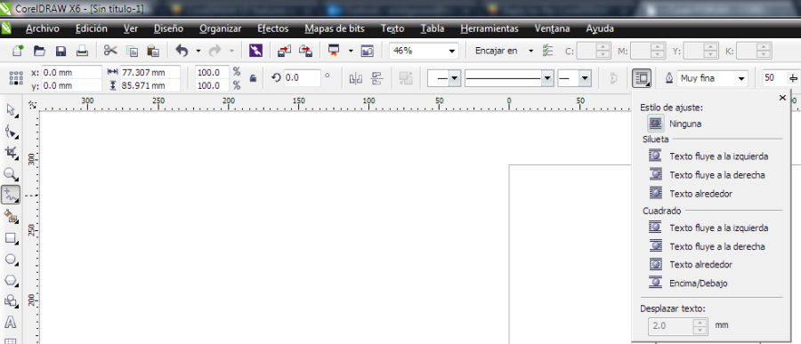Click the purple search content icon
The width and height of the screenshot is (801, 344).
coord(256,51)
